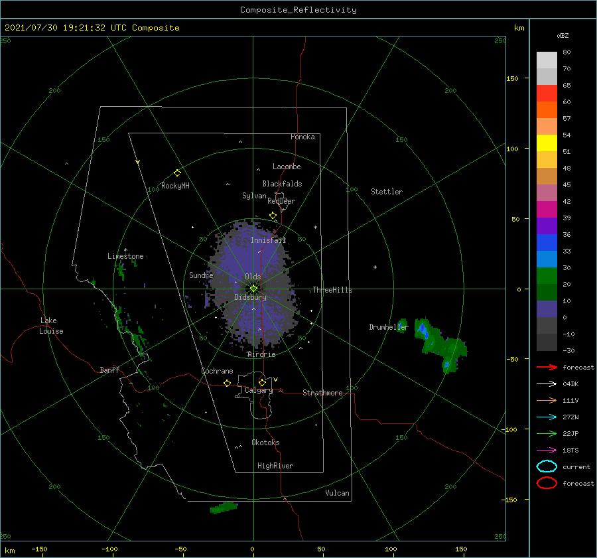
Task: Click the yellow V marker east of Calgary
Action: tap(276, 380)
